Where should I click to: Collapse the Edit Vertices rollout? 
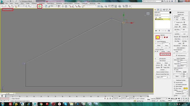coord(162,61)
